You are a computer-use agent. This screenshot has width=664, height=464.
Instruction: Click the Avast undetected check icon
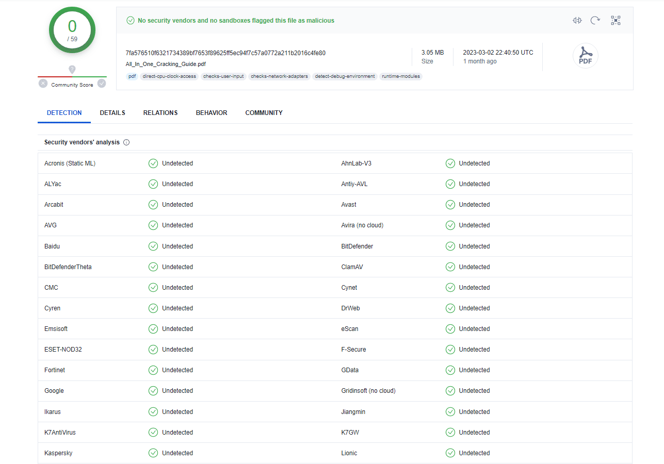[450, 205]
